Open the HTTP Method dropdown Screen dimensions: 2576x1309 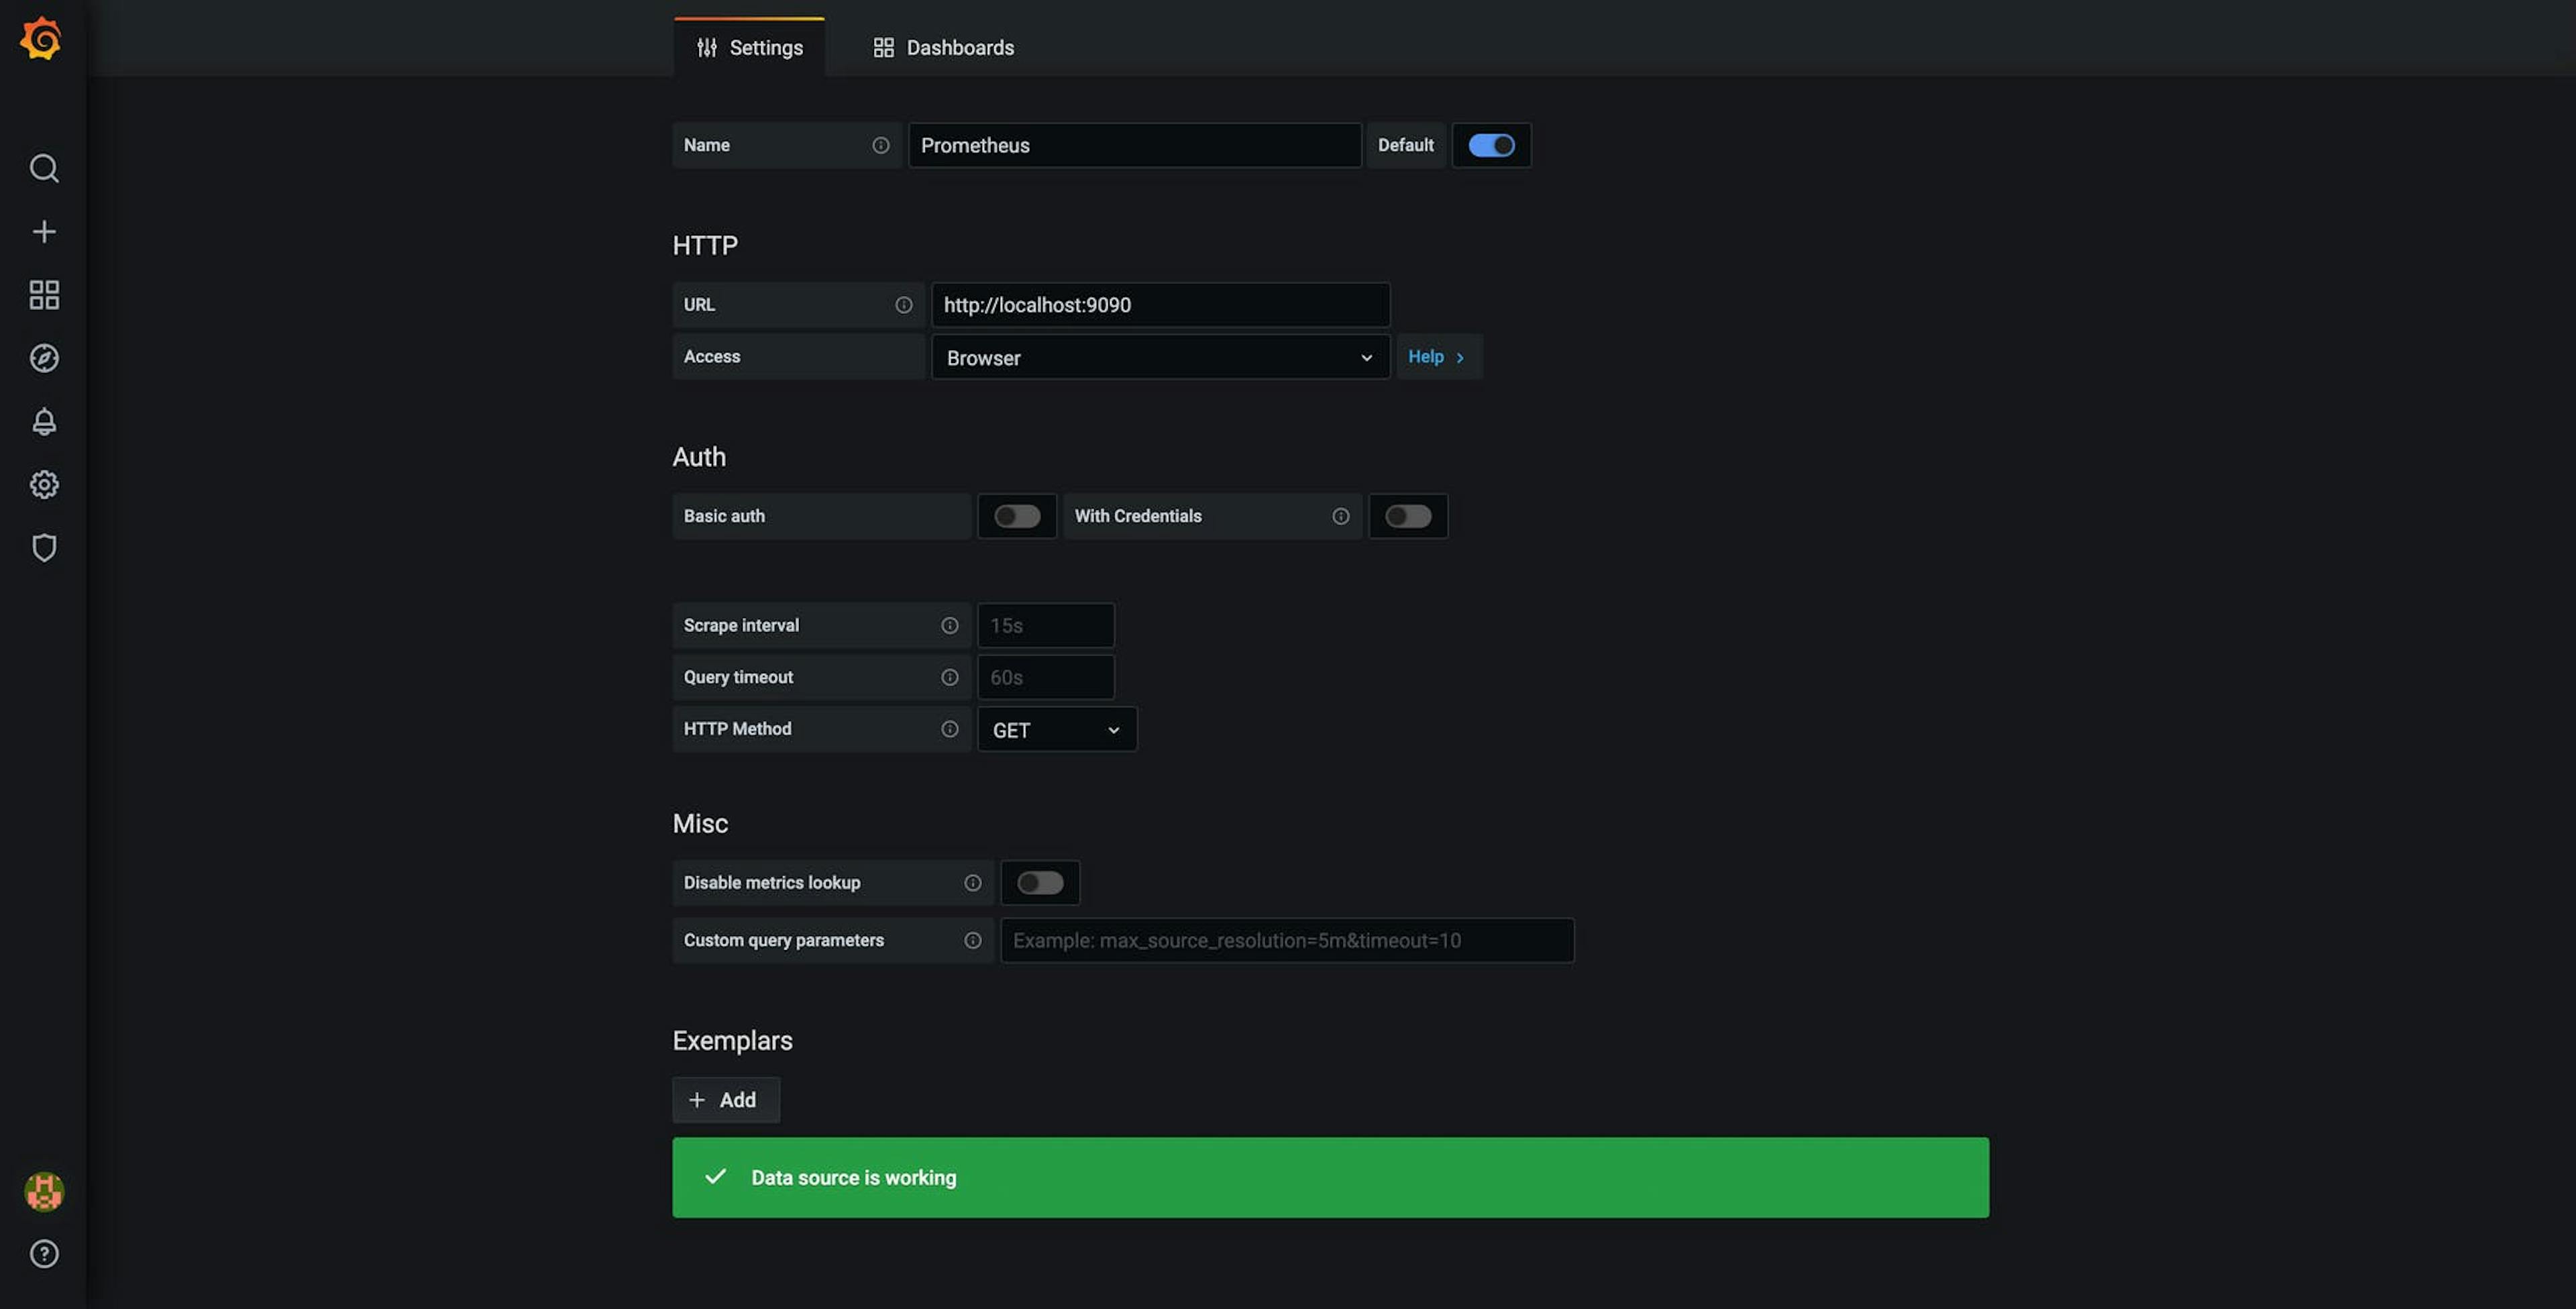click(1056, 729)
